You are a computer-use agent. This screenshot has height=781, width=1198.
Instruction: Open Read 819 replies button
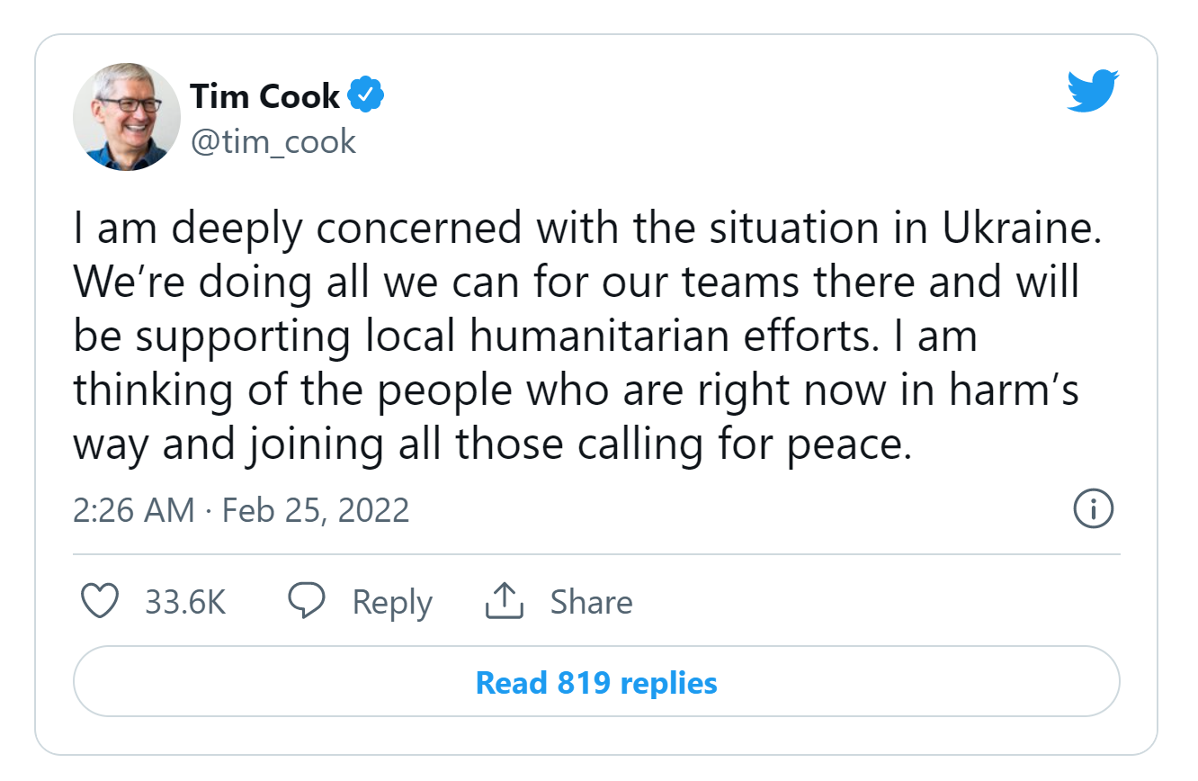[x=596, y=683]
